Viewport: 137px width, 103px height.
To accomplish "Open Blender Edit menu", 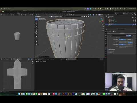I will 5,13.
